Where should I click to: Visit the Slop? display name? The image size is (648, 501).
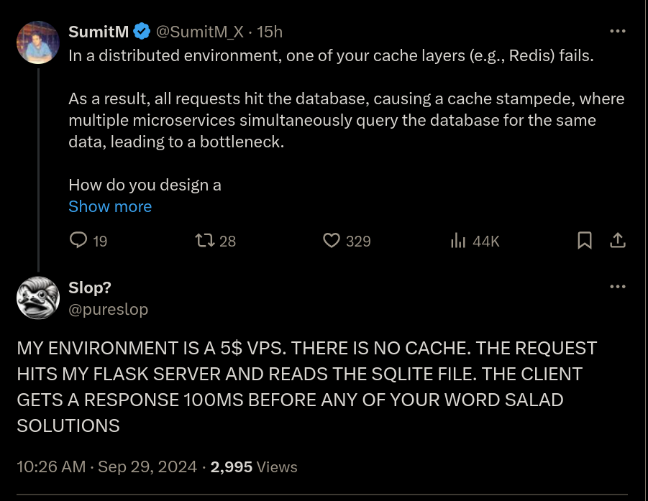(x=90, y=288)
